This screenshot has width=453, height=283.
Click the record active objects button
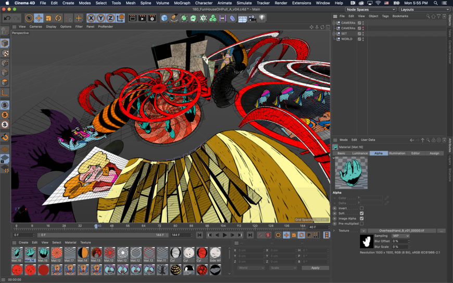260,235
